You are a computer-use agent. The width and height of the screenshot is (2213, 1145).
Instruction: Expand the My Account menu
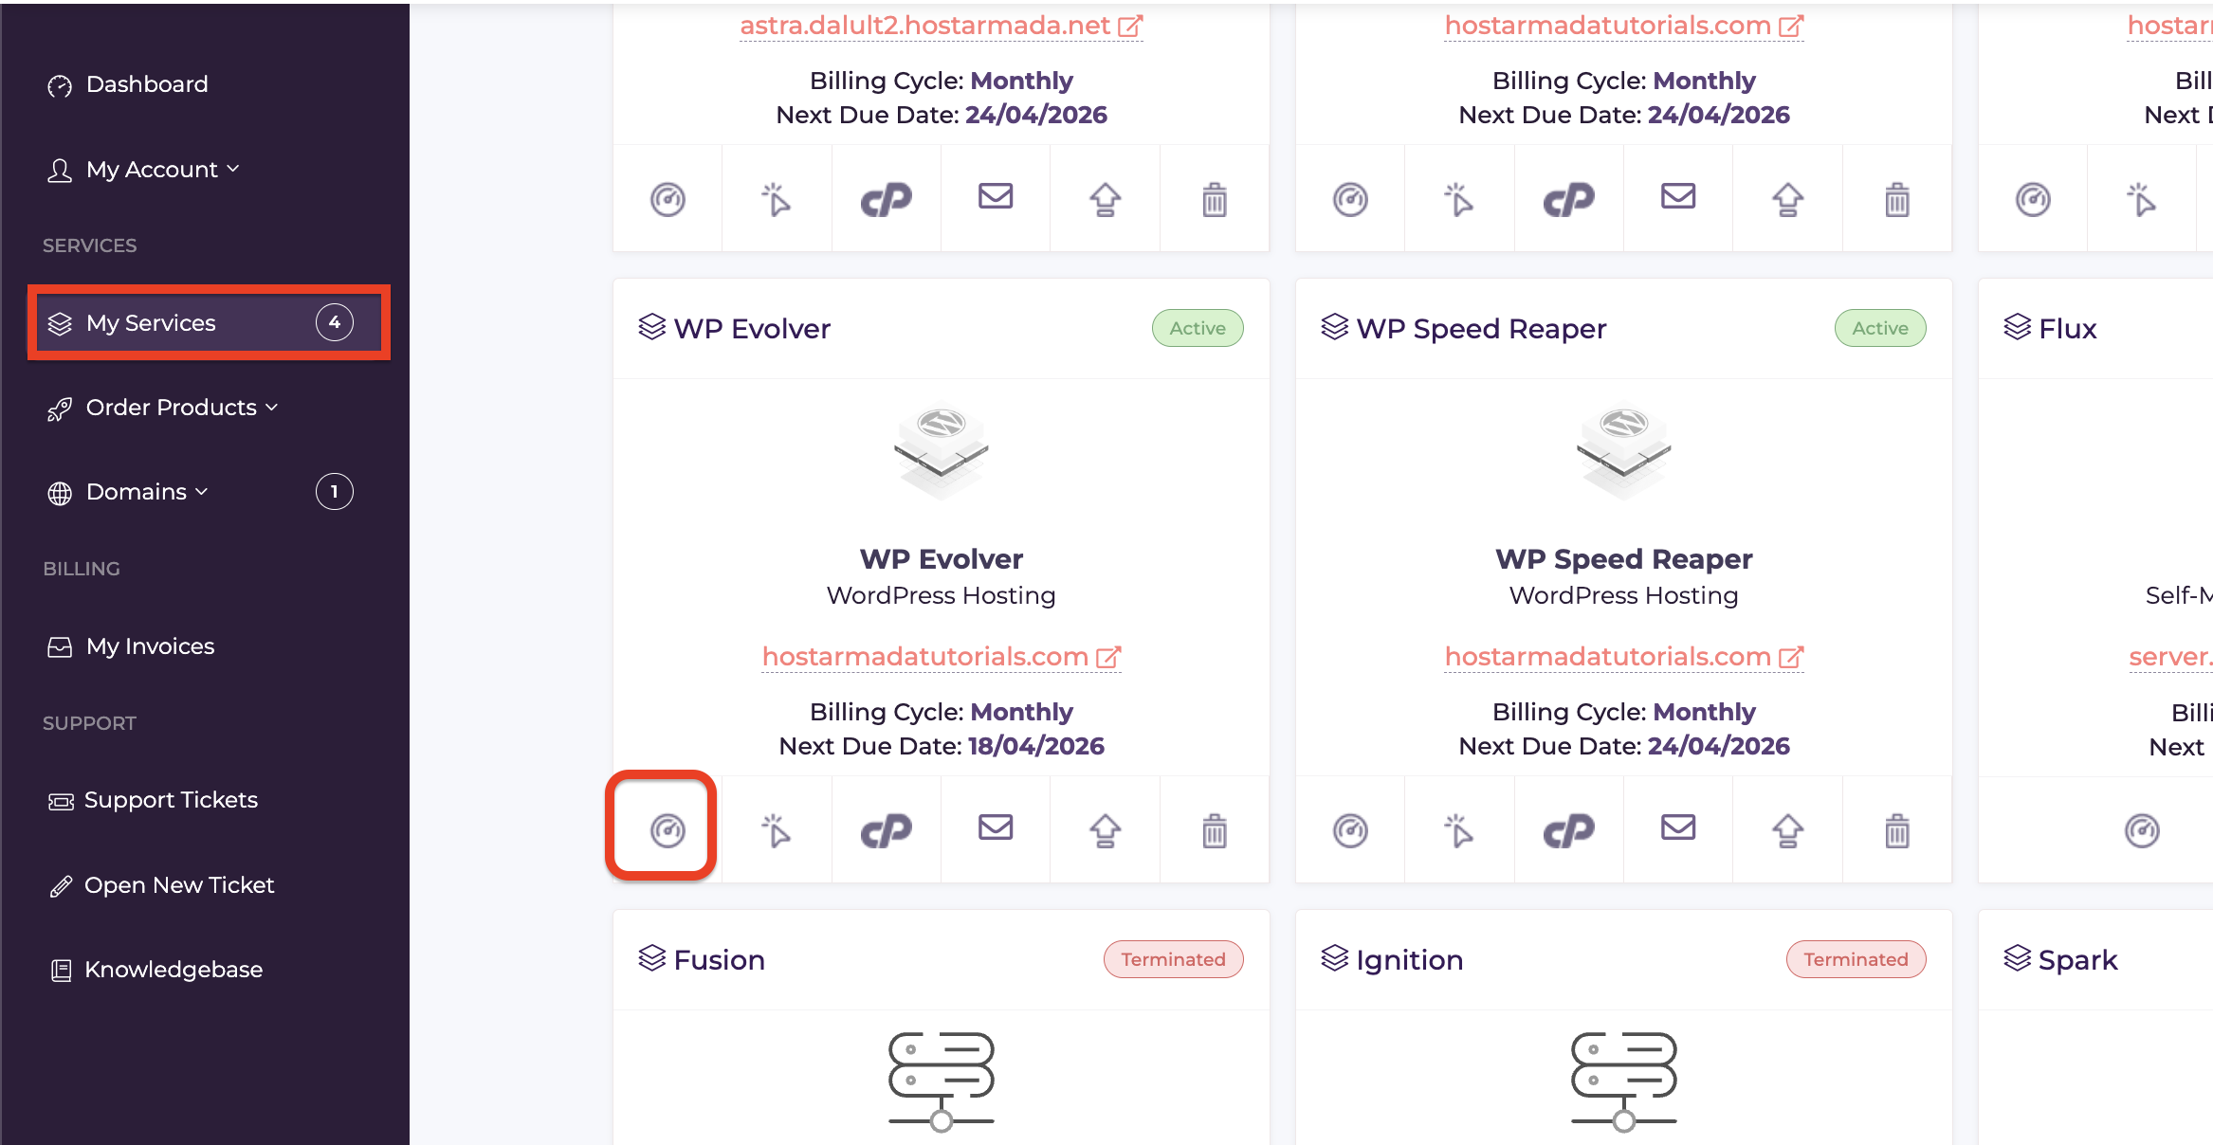coord(161,170)
